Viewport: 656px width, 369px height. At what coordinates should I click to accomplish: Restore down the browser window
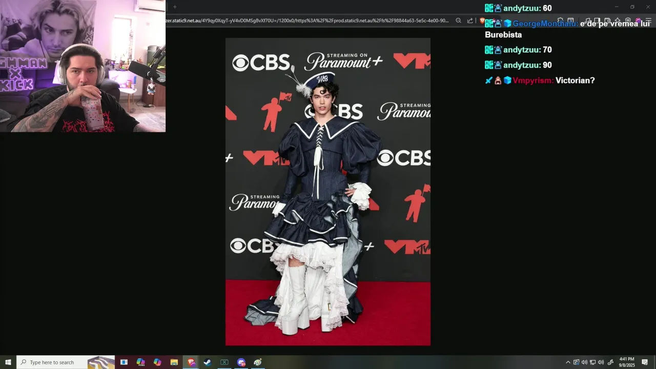(632, 7)
